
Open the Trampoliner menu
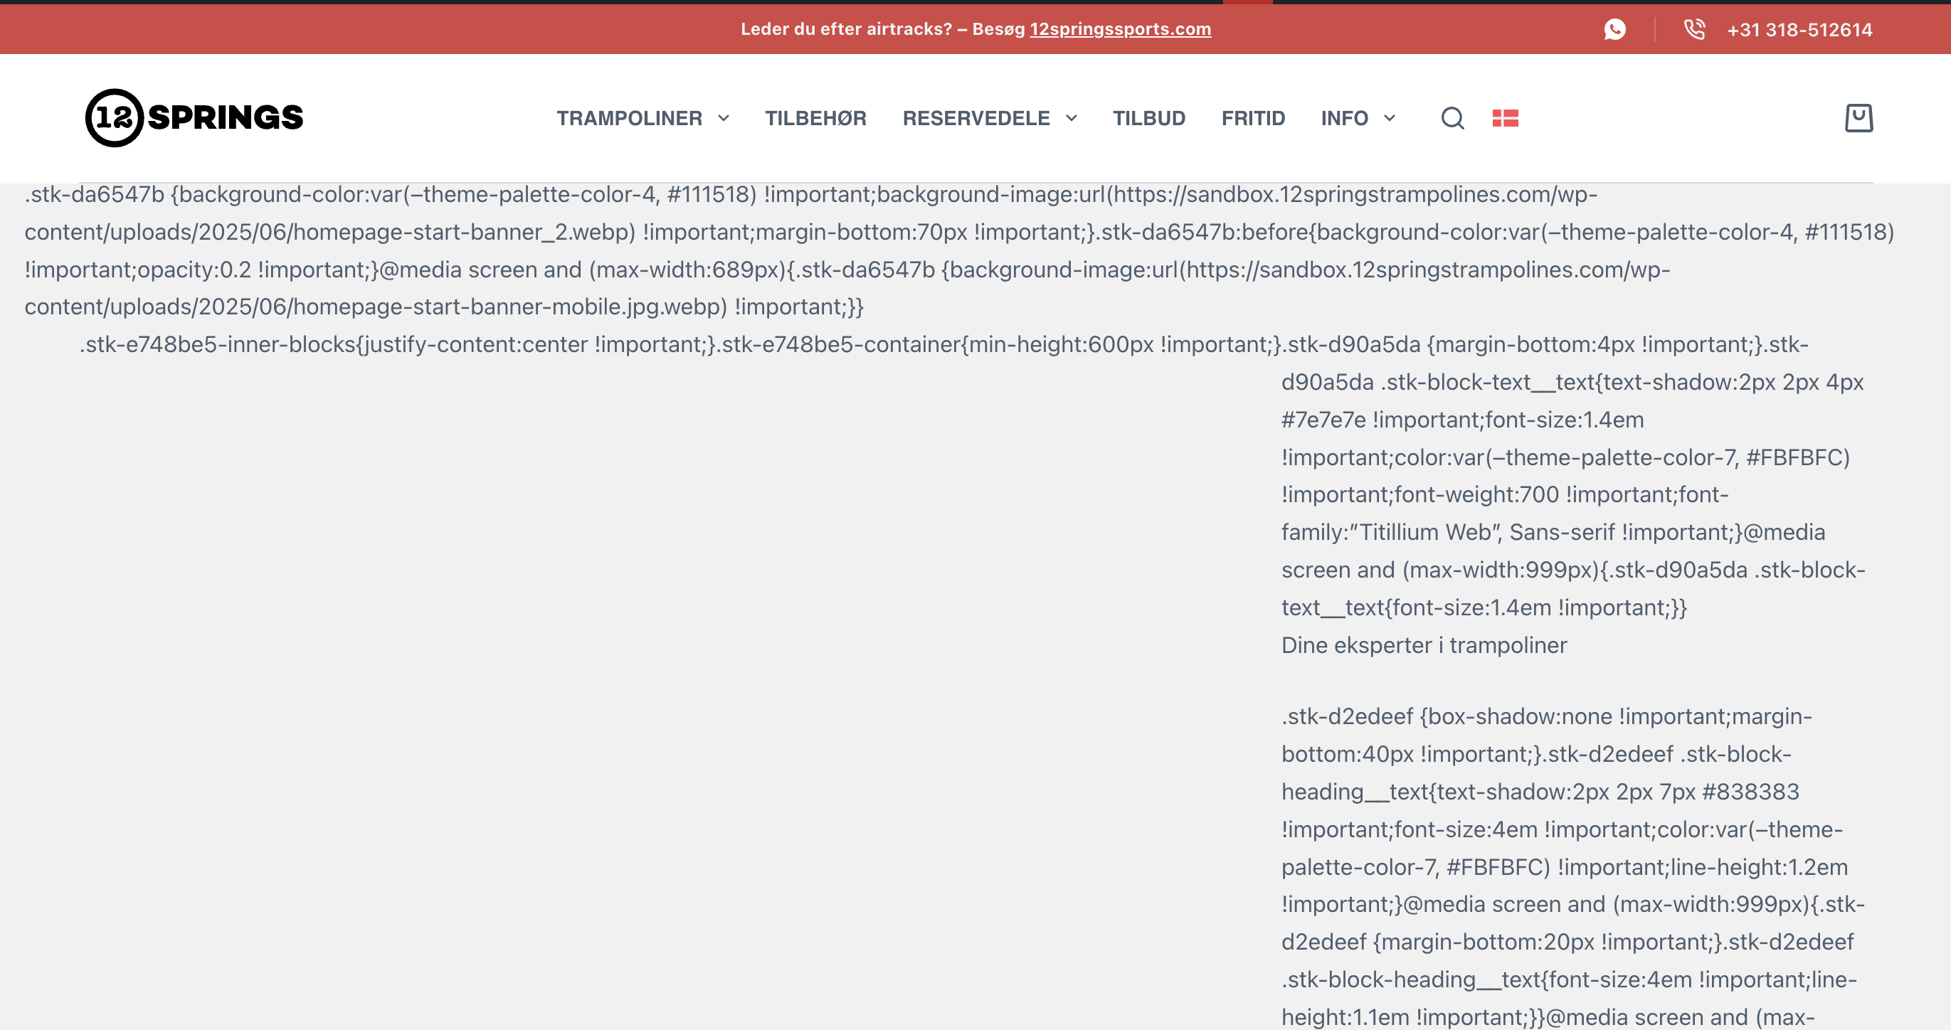630,118
